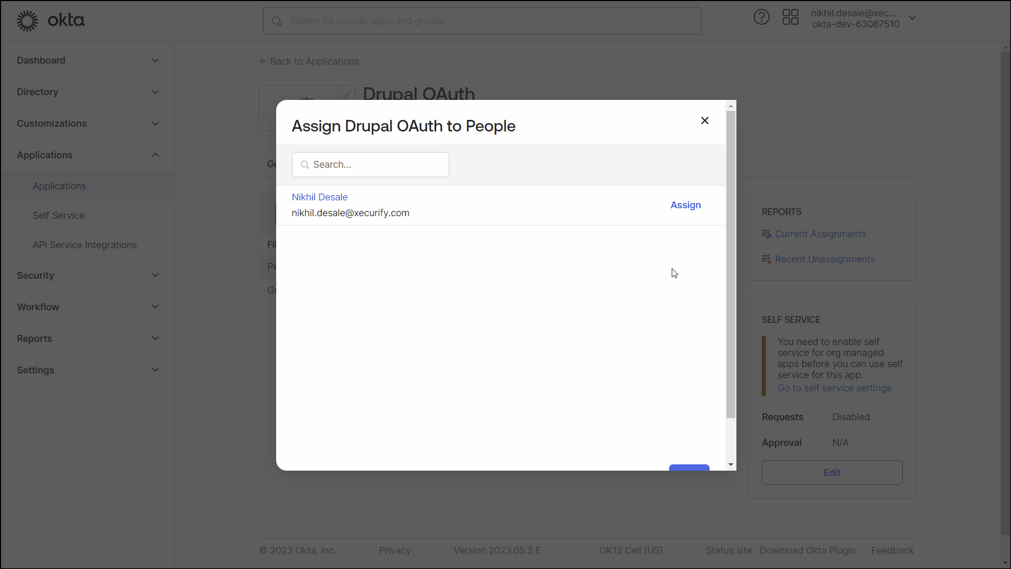1011x569 pixels.
Task: Open Self Service in the sidebar
Action: (x=58, y=216)
